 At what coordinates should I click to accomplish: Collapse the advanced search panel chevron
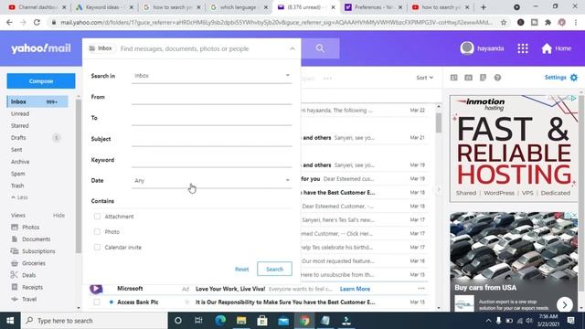(x=292, y=48)
